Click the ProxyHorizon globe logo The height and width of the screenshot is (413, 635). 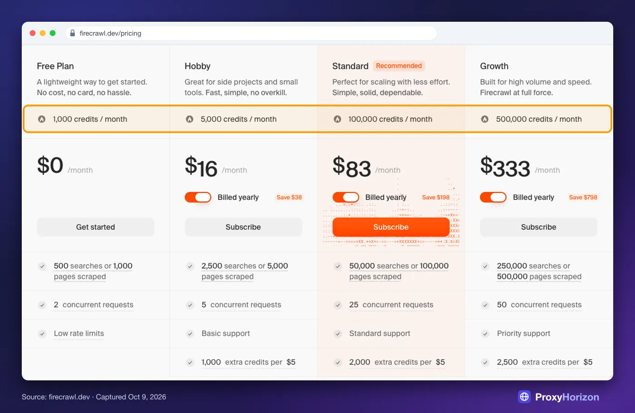(524, 397)
